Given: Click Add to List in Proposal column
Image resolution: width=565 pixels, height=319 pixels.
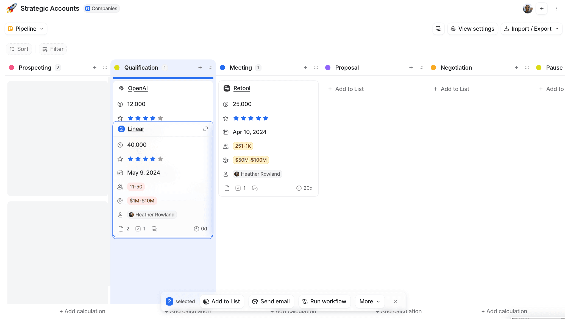Looking at the screenshot, I should click(x=346, y=89).
